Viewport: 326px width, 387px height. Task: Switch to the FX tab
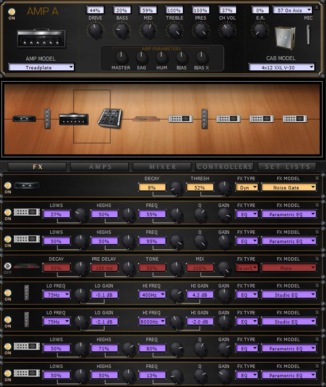[x=37, y=167]
